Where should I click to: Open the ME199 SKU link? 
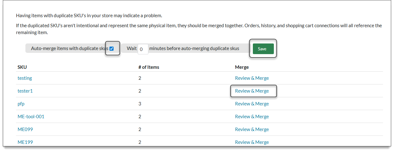coord(25,142)
